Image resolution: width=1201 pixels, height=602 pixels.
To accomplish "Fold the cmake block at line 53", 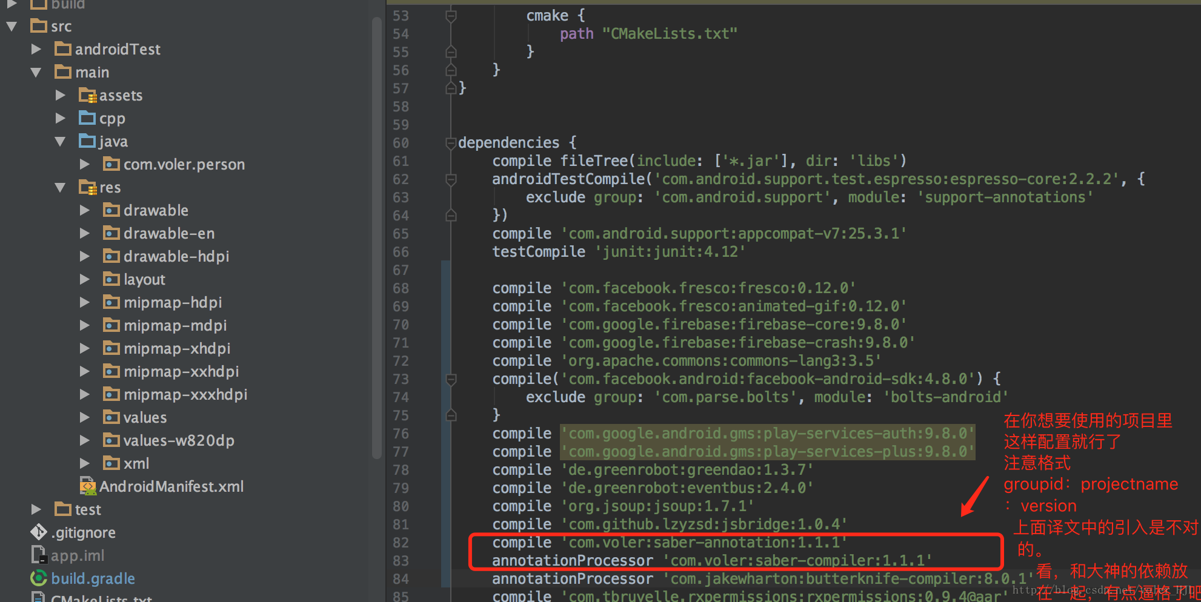I will (x=451, y=16).
